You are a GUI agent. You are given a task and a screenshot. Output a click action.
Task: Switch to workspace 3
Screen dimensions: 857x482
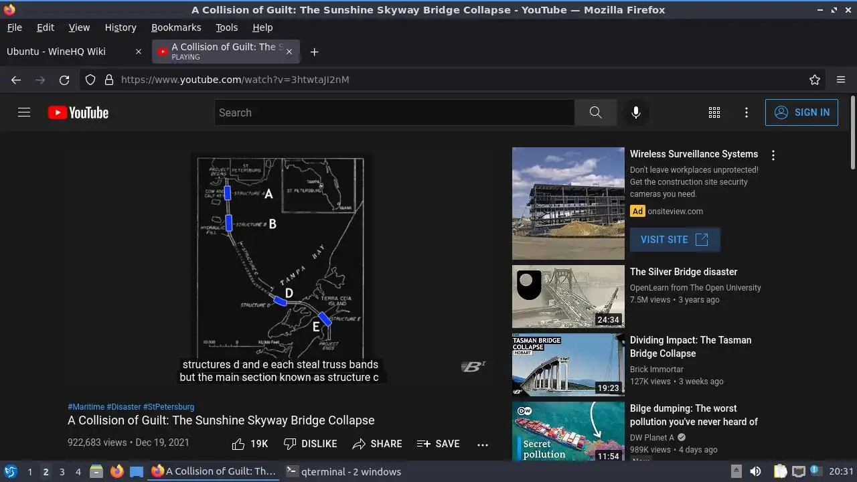pos(62,471)
